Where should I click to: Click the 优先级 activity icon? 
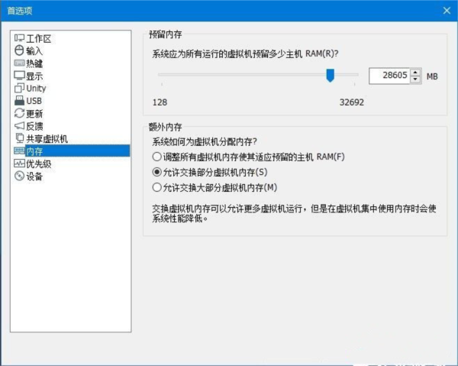pos(19,164)
